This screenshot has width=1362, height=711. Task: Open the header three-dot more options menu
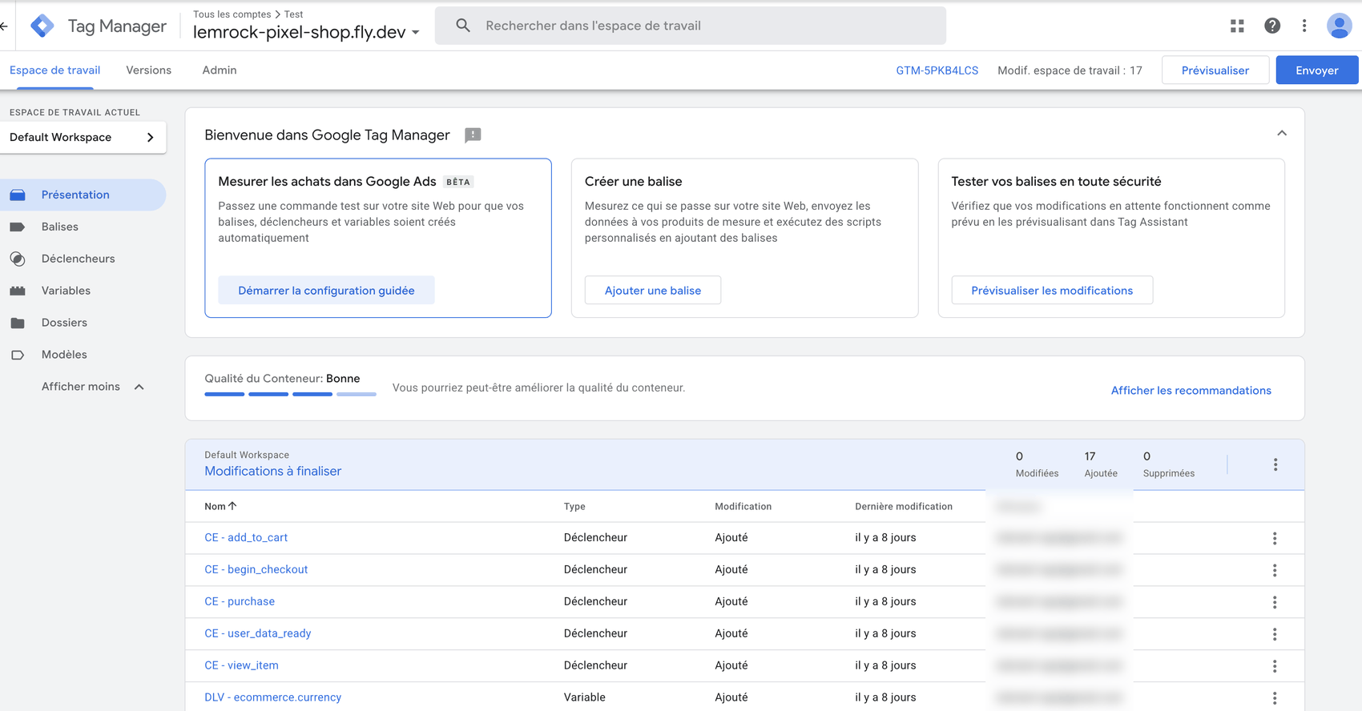point(1304,26)
